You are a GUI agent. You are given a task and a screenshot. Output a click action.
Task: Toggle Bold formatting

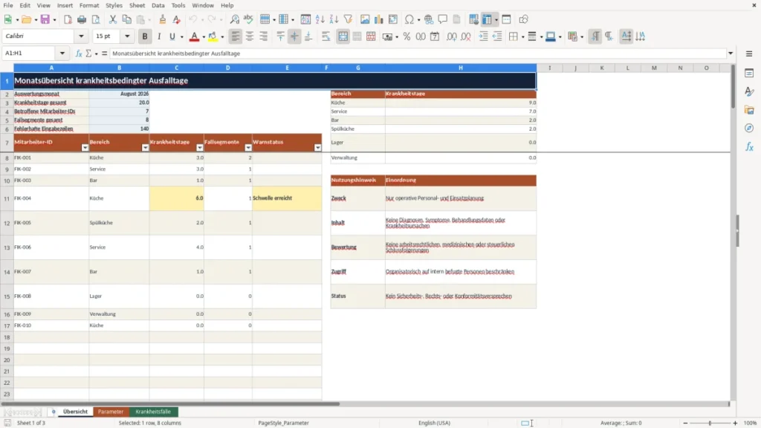pyautogui.click(x=145, y=36)
